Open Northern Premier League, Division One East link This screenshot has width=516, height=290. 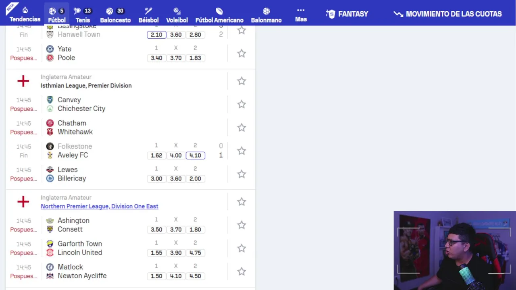pyautogui.click(x=99, y=206)
